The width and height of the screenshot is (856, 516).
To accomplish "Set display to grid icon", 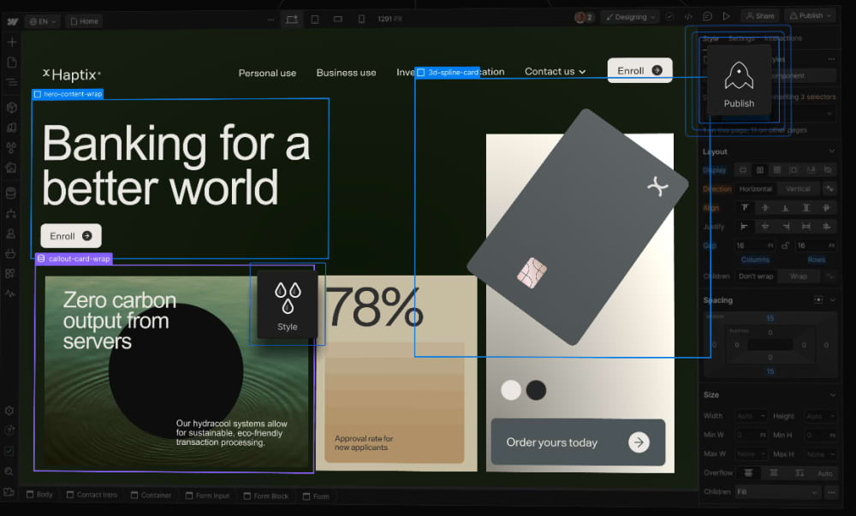I will pos(777,170).
